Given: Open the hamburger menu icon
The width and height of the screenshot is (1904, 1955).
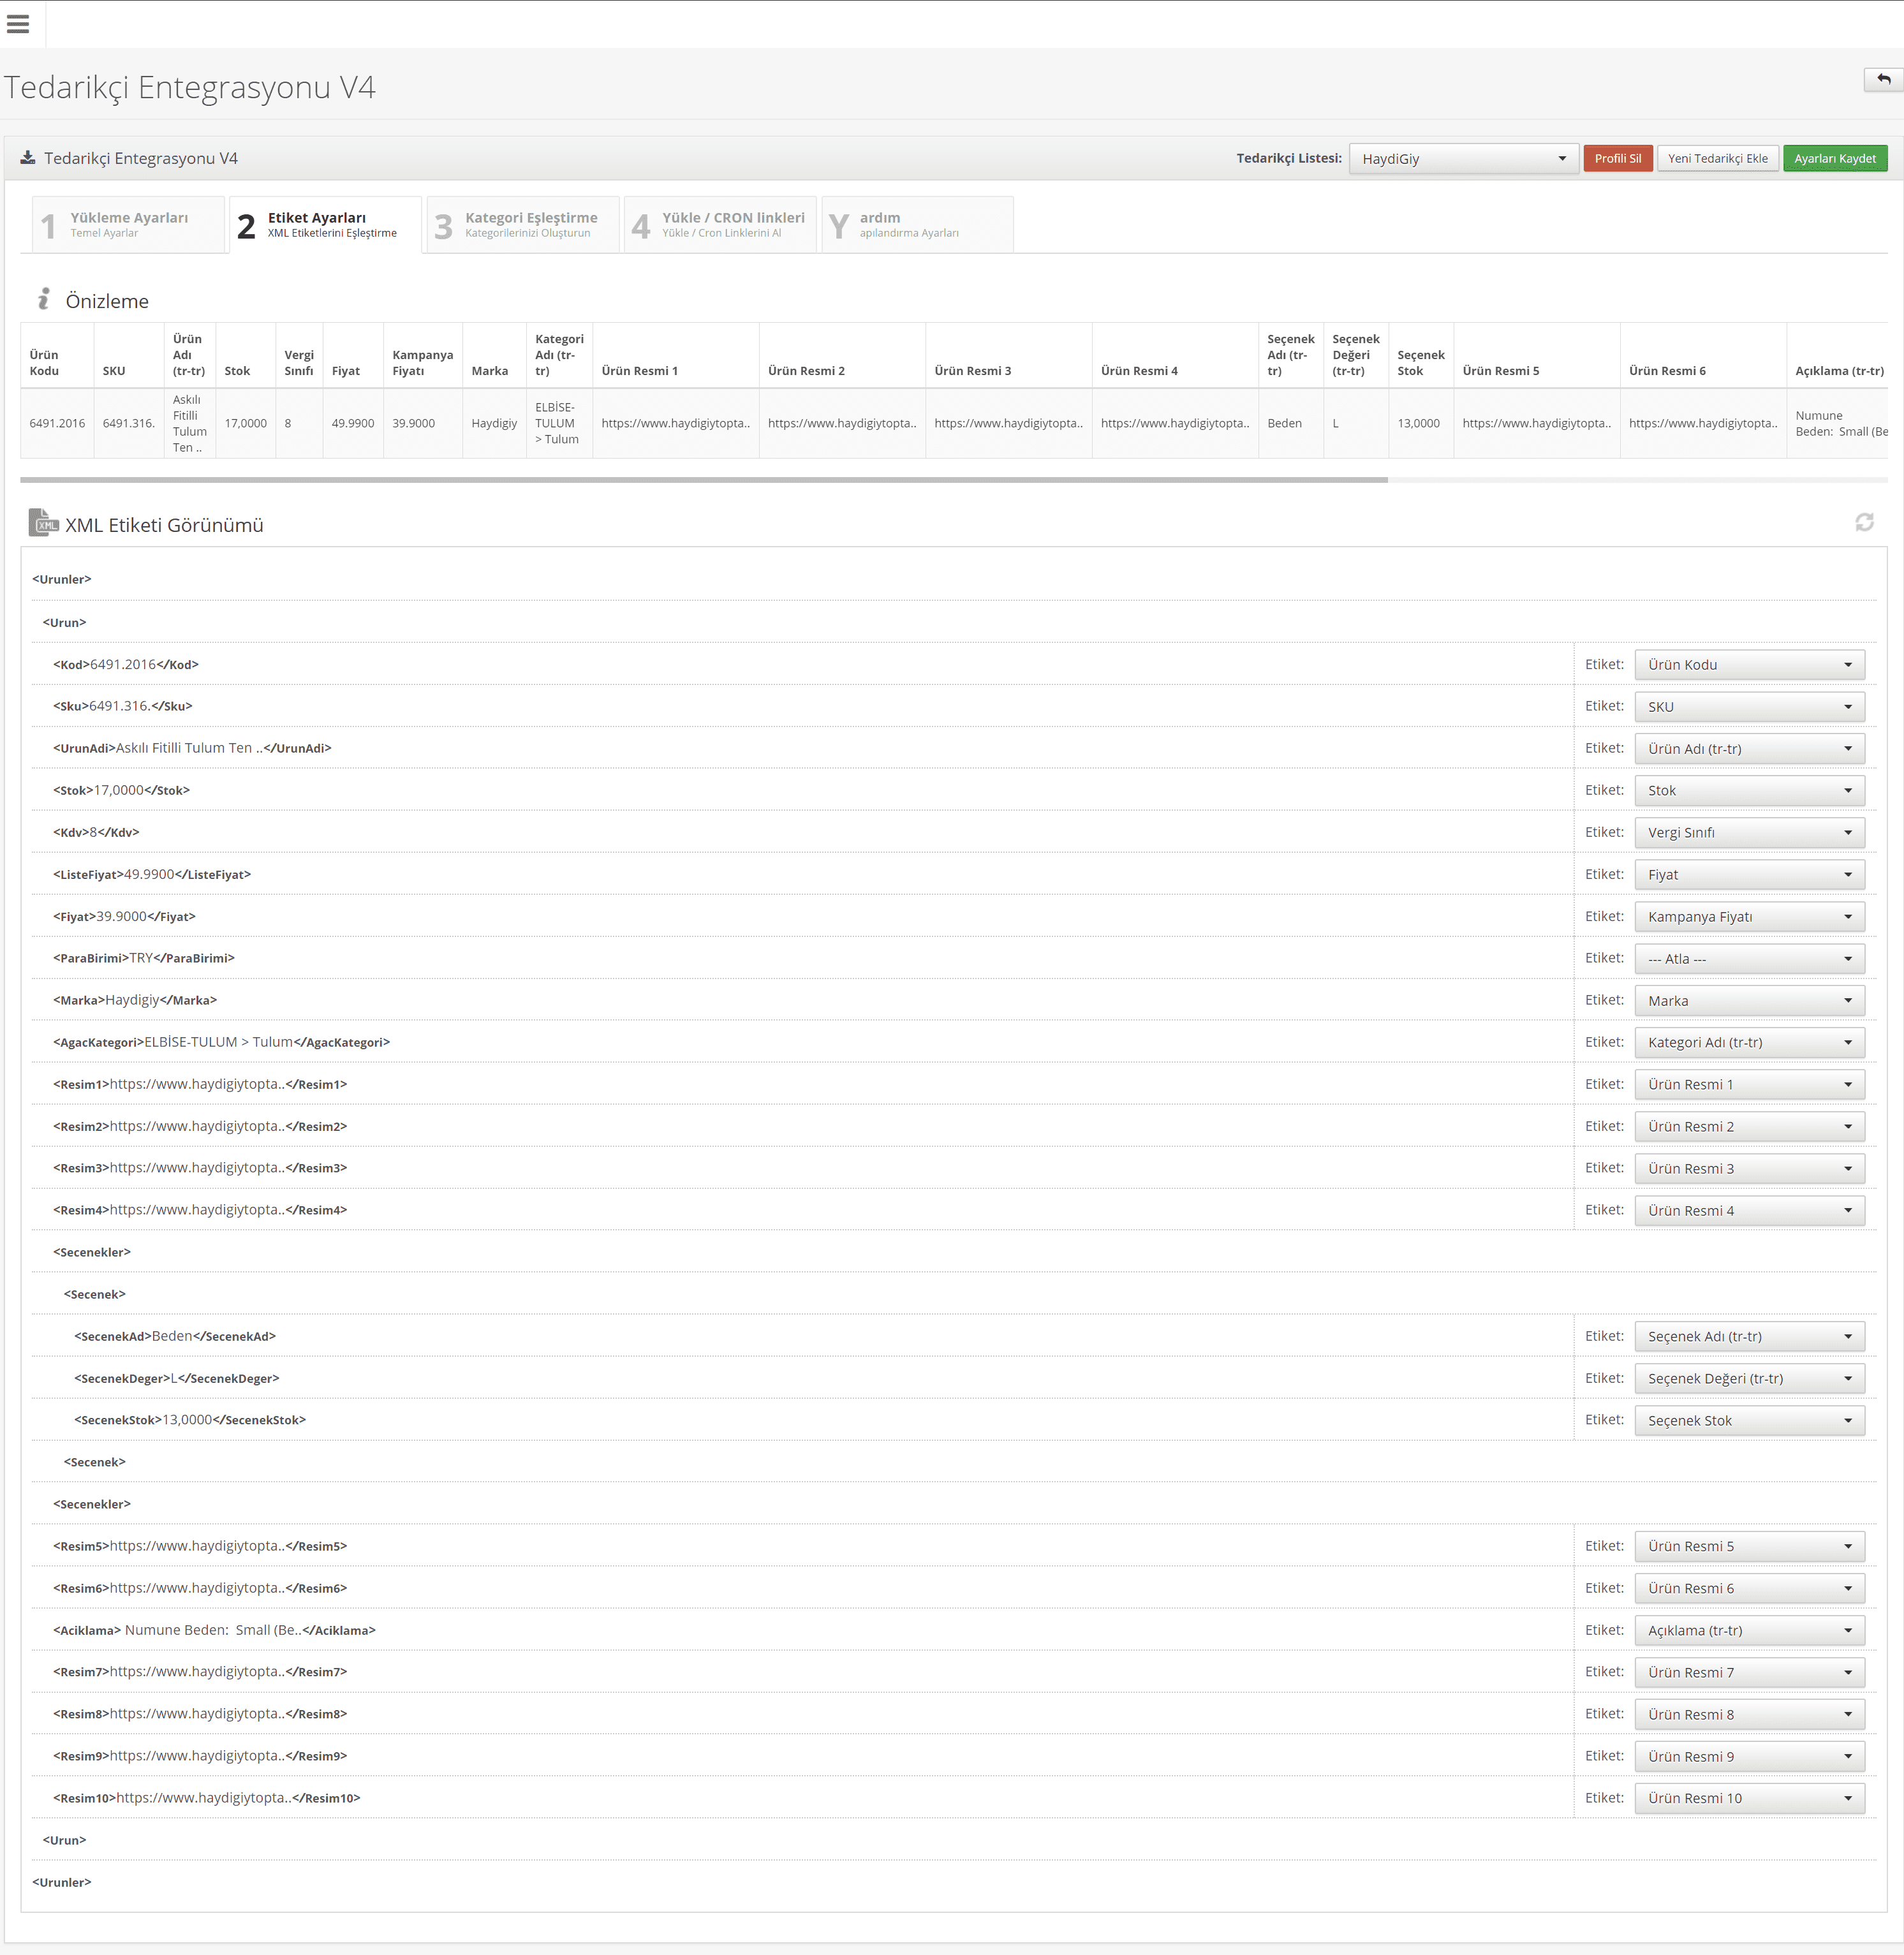Looking at the screenshot, I should pyautogui.click(x=18, y=24).
